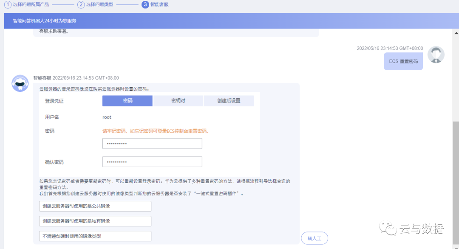
Task: Click the "转人工" button
Action: 314,238
